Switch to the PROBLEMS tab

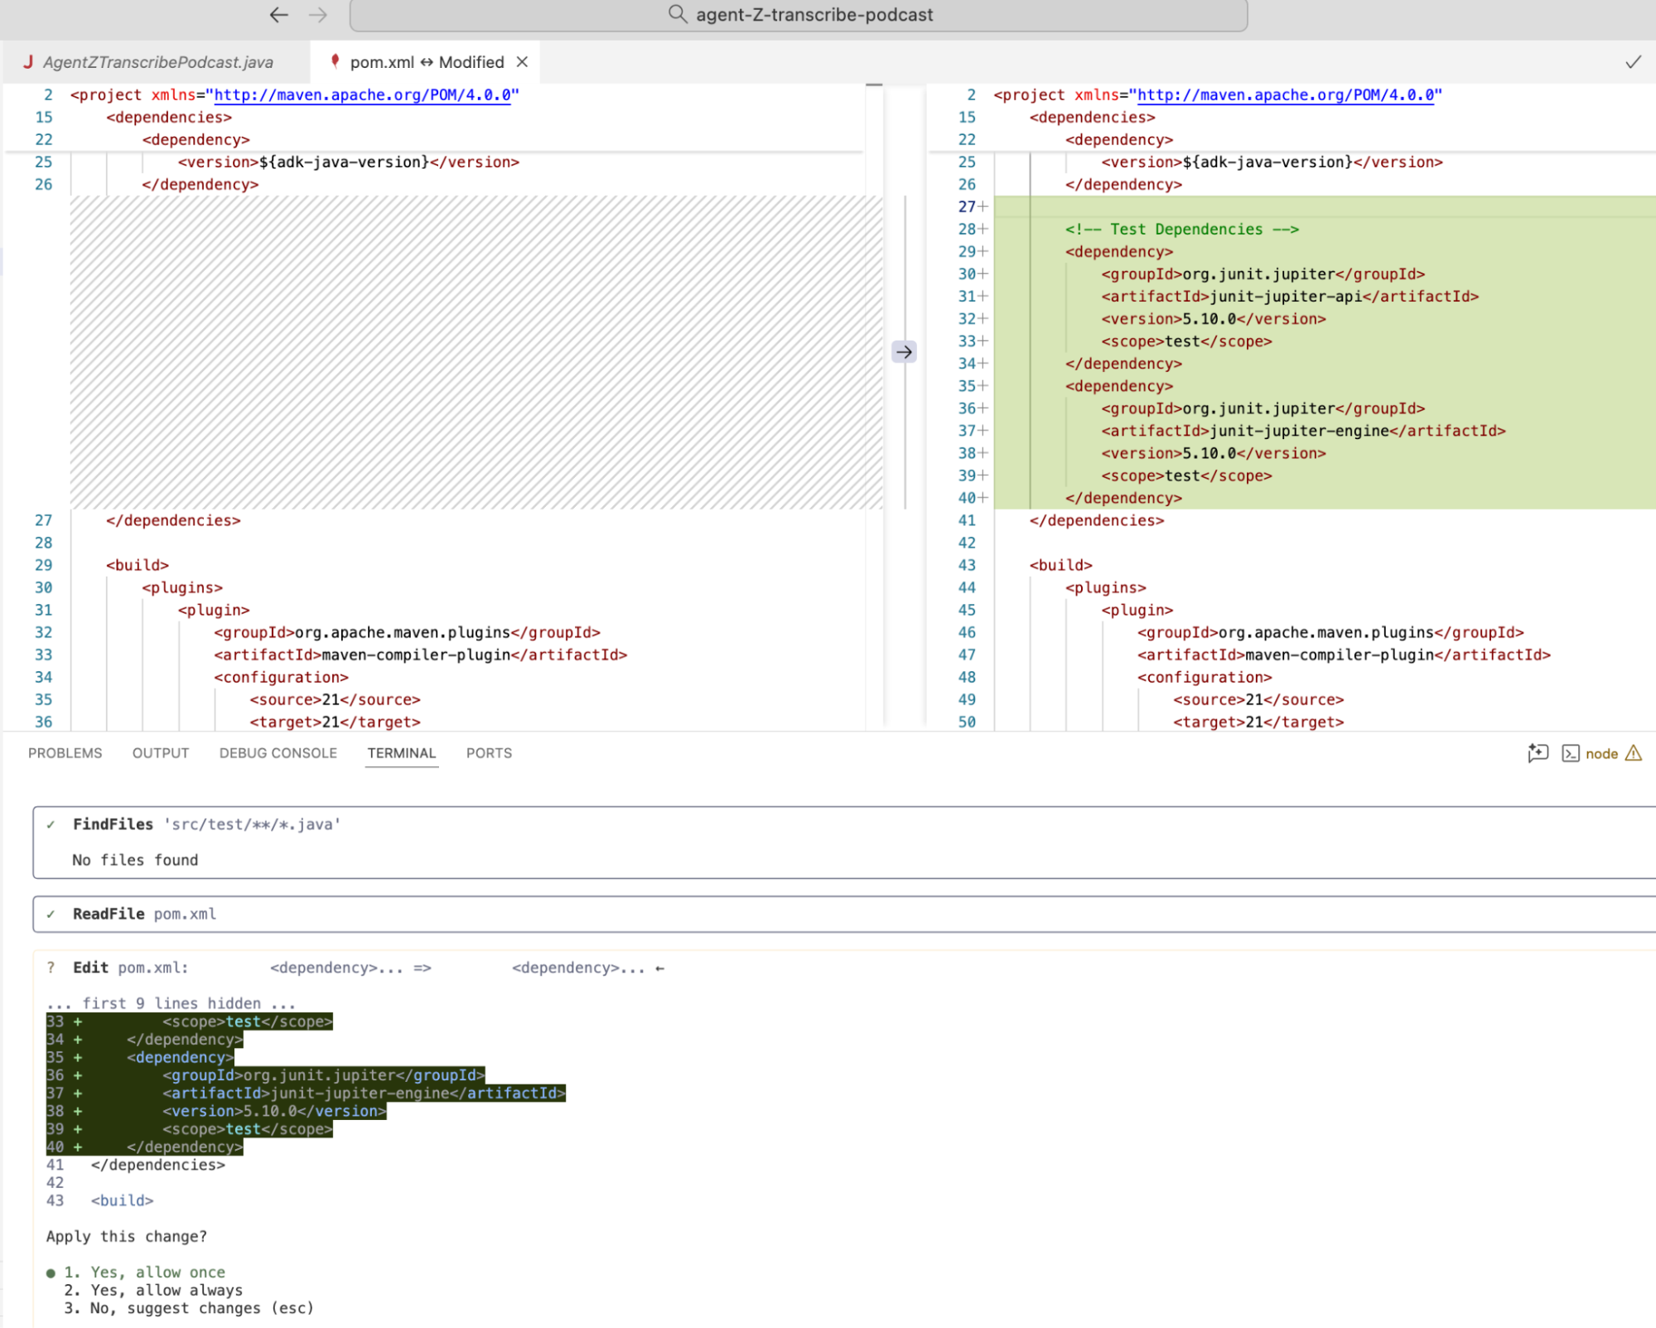point(65,753)
